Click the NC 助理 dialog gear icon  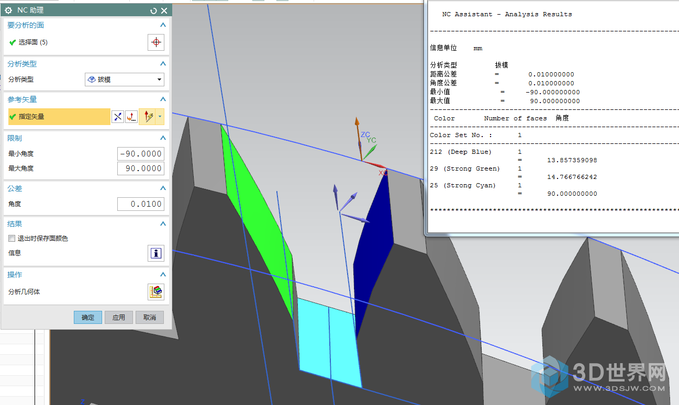8,10
